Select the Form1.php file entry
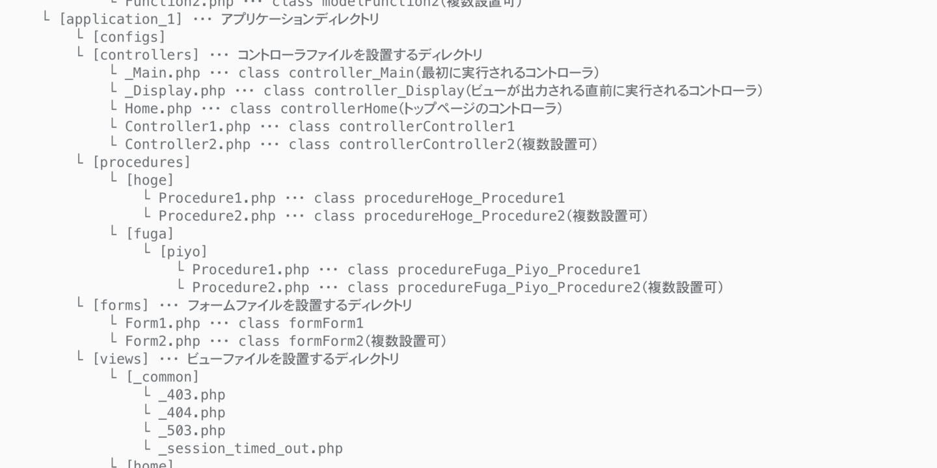Viewport: 937px width, 468px height. 163,323
